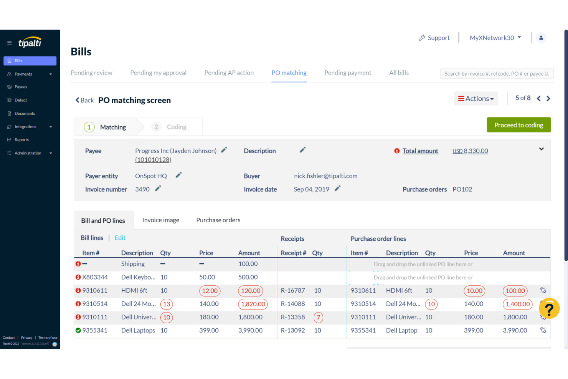Switch to the Invoice image tab
Viewport: 568px width, 379px height.
[160, 220]
